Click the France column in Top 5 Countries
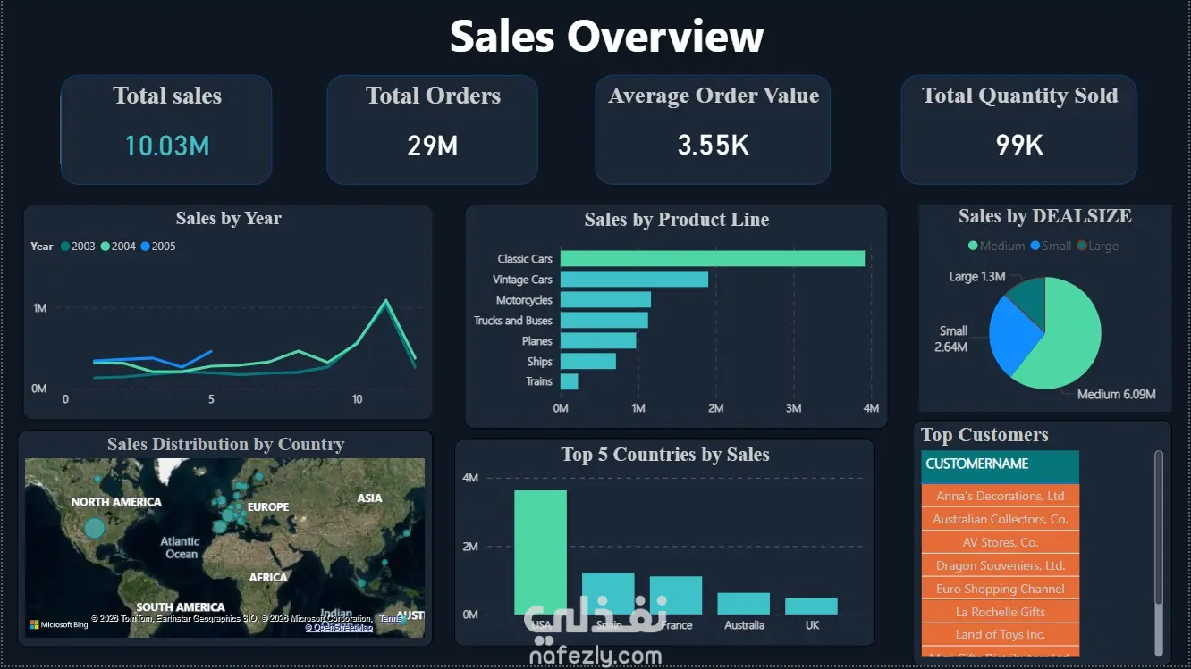 click(676, 595)
